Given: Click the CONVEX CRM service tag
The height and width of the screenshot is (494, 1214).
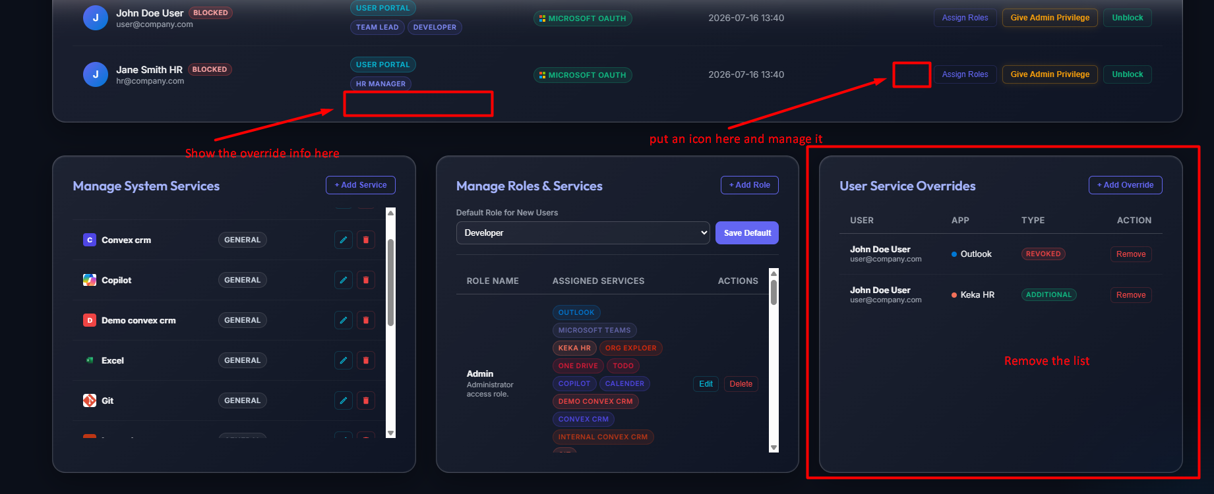Looking at the screenshot, I should 584,420.
